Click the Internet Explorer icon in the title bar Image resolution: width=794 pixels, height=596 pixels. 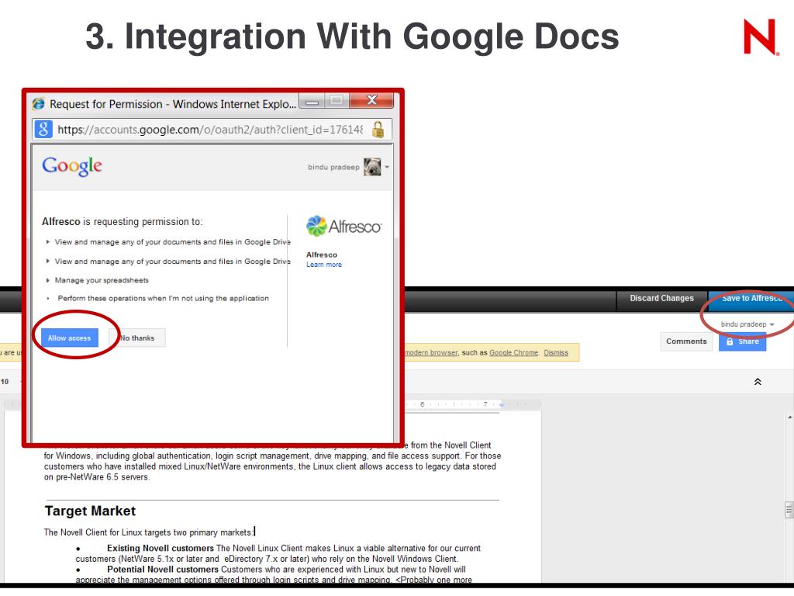pyautogui.click(x=39, y=104)
